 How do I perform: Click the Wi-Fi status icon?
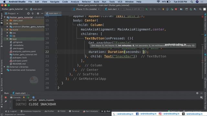coord(158,2)
